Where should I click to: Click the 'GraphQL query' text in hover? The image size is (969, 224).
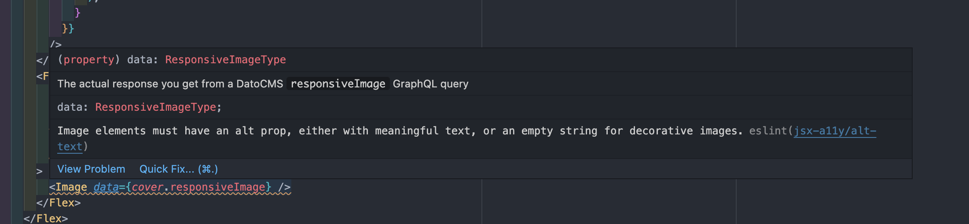pyautogui.click(x=430, y=84)
